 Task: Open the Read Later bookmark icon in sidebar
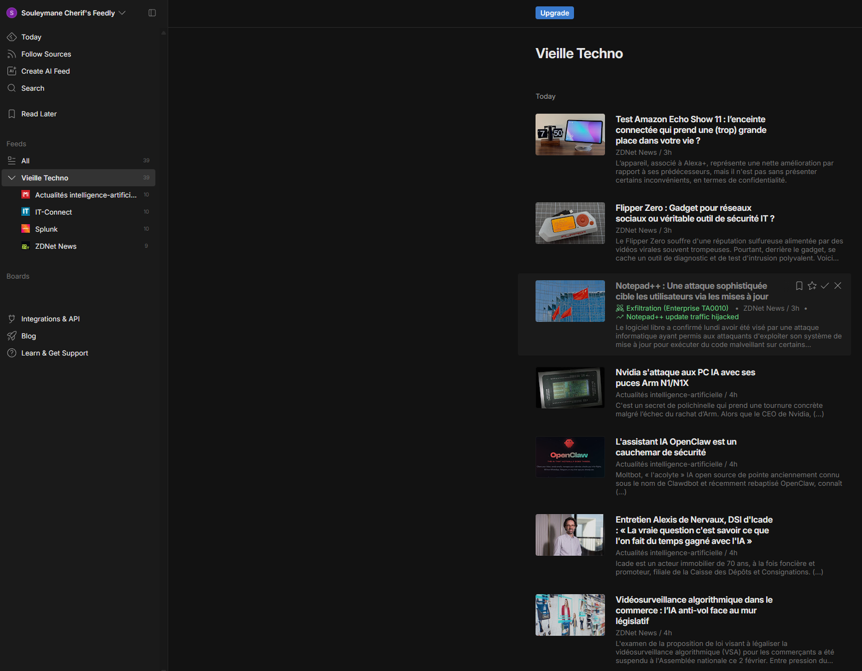(x=11, y=114)
